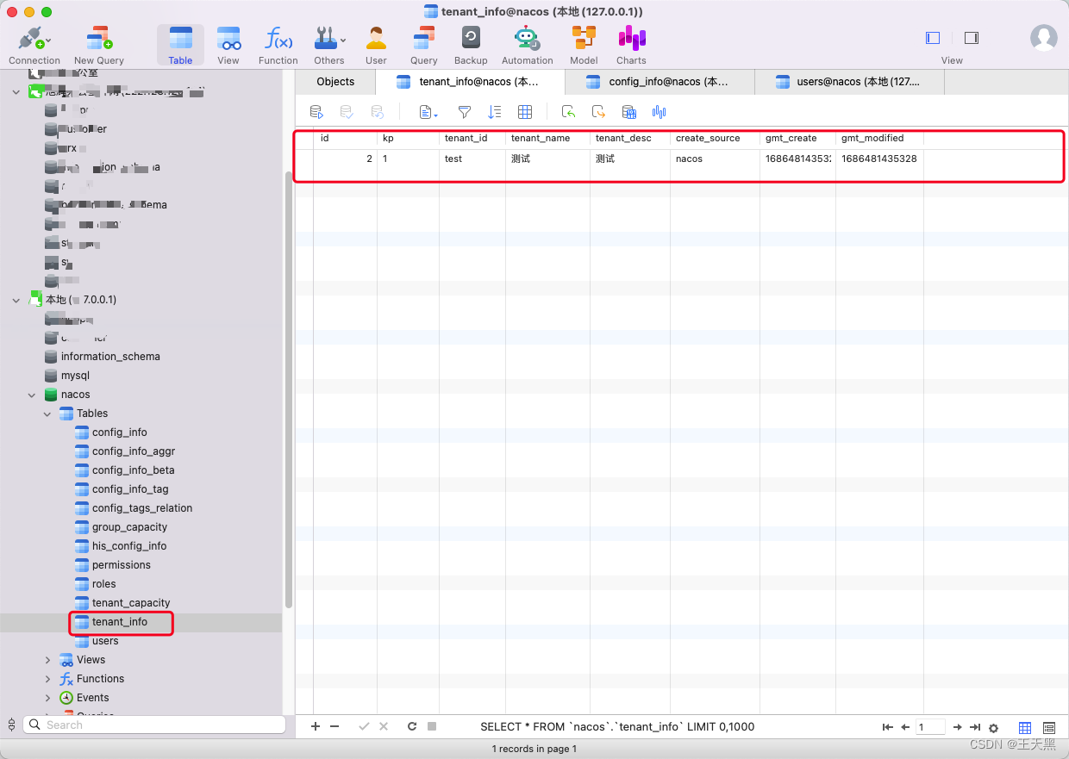Open the Connection toolbar button
This screenshot has width=1069, height=759.
click(x=34, y=45)
